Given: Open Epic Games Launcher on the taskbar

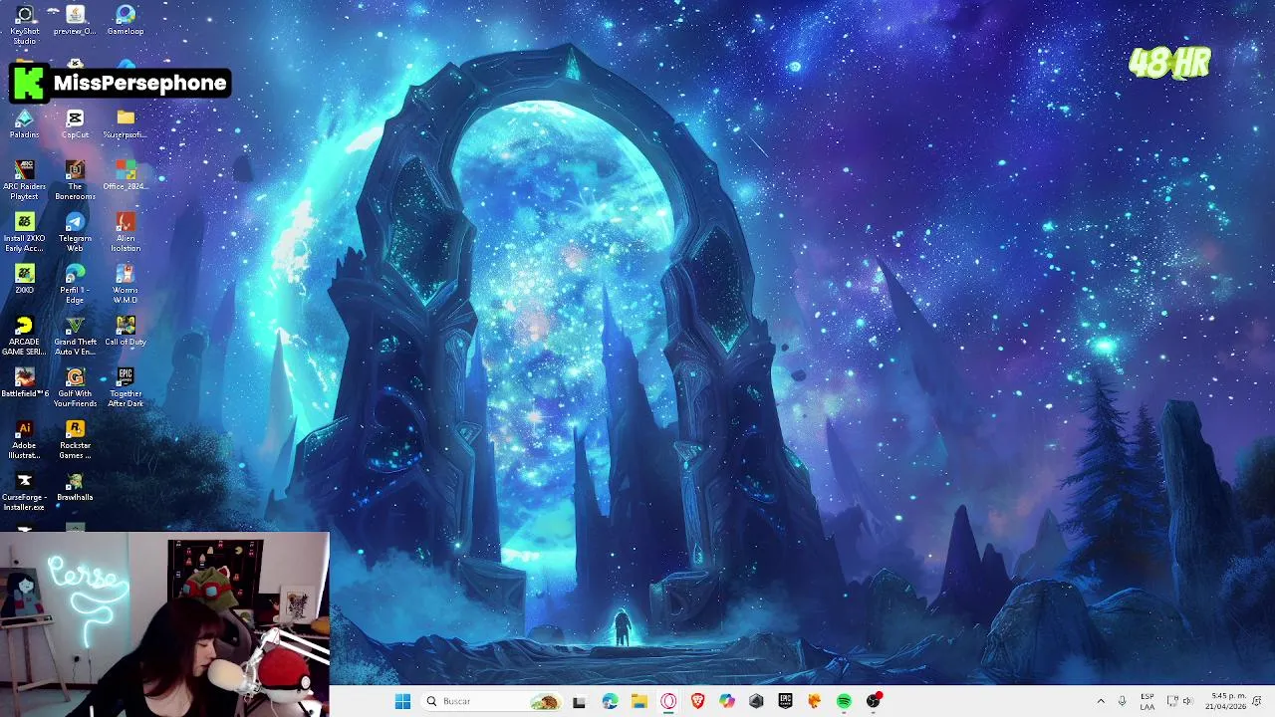Looking at the screenshot, I should [785, 701].
